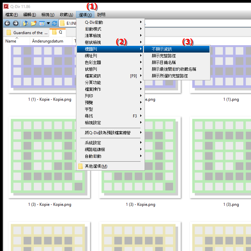
Task: Click filename label 1 (3) - Kopie.png
Action: pos(141,204)
